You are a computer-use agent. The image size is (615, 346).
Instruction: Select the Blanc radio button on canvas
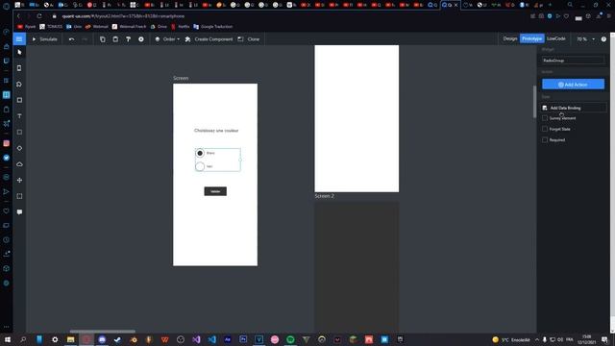click(x=200, y=153)
